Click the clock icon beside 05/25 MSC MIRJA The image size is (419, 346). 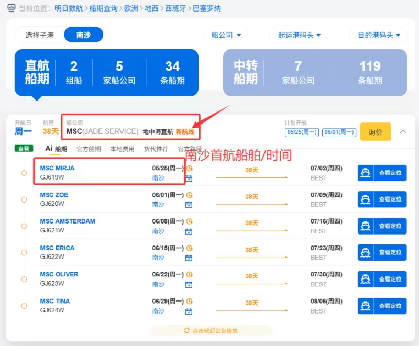[x=190, y=168]
